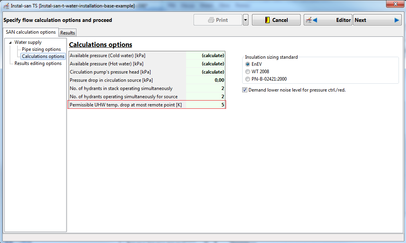The height and width of the screenshot is (243, 406).
Task: Click Available pressure Cold water value cell
Action: 205,56
